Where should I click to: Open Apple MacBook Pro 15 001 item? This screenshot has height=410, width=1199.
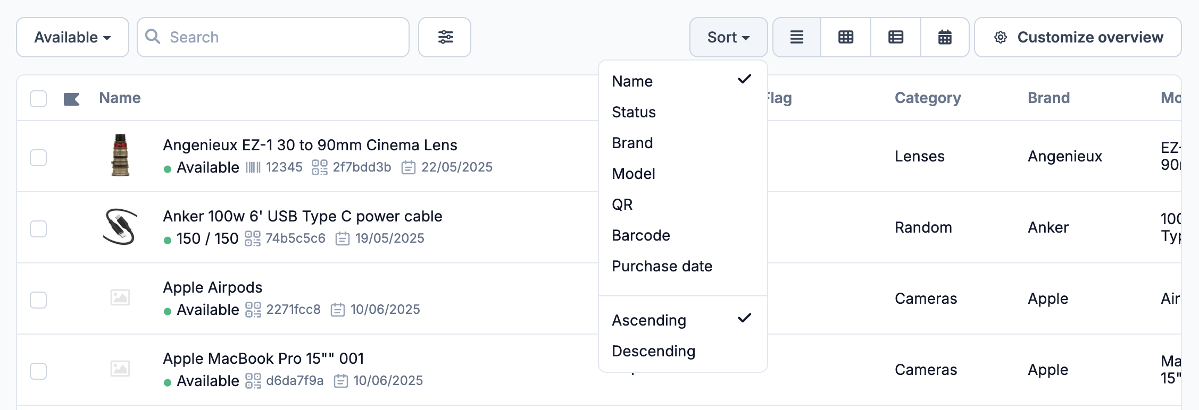263,358
